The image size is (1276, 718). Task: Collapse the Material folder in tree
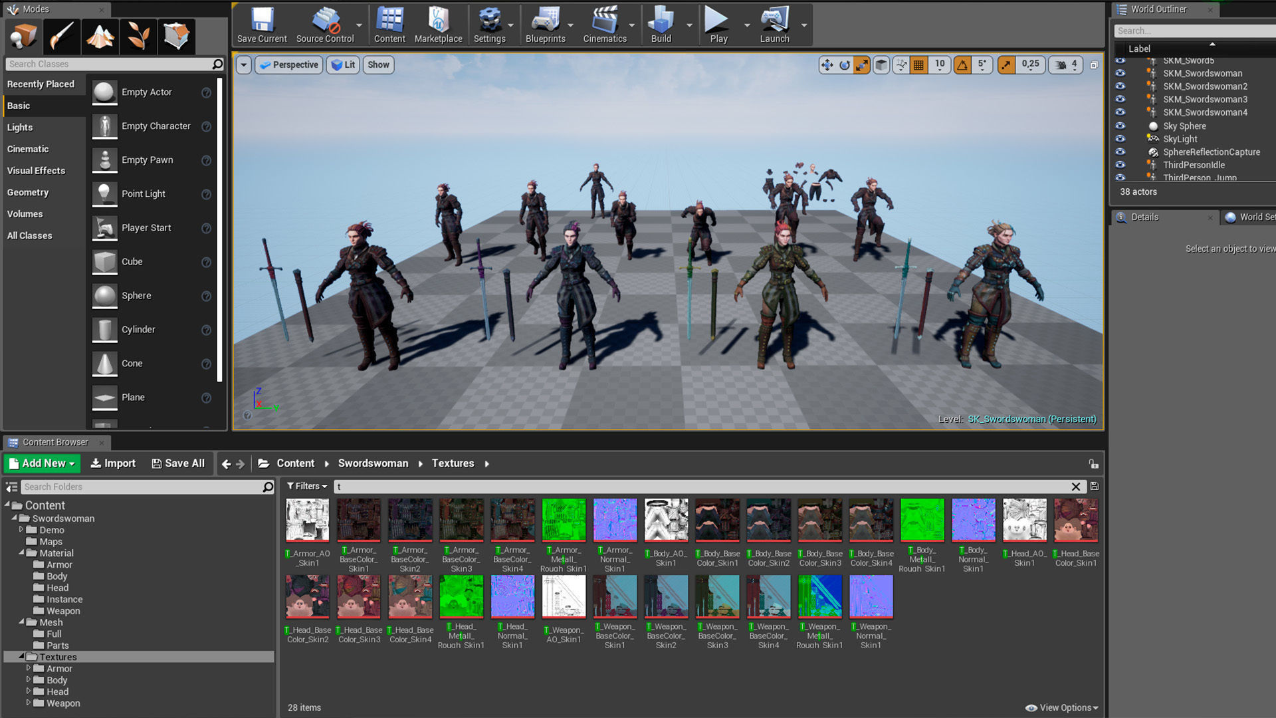click(21, 552)
